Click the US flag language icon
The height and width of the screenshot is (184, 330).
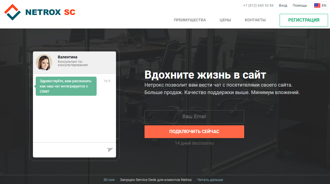(x=317, y=6)
